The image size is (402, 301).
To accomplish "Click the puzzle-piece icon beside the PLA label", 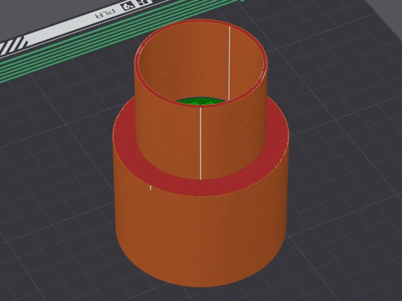I will click(x=128, y=6).
